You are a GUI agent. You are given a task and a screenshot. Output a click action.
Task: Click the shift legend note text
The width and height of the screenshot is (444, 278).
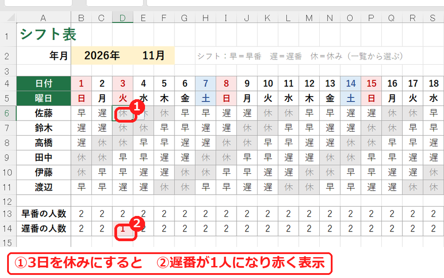300,56
